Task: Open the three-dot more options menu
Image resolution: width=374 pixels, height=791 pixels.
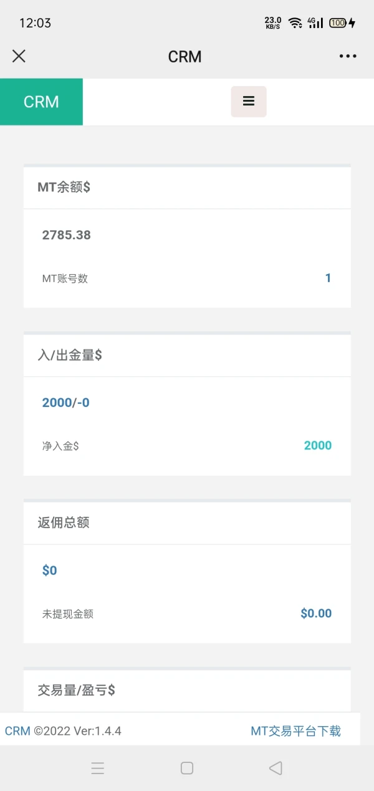Action: [x=348, y=56]
